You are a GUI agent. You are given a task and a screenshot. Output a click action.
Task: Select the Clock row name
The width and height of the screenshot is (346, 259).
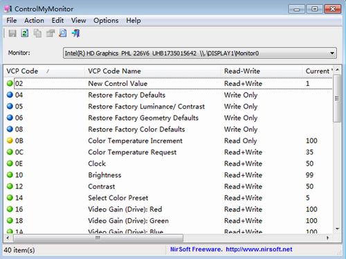(x=97, y=163)
